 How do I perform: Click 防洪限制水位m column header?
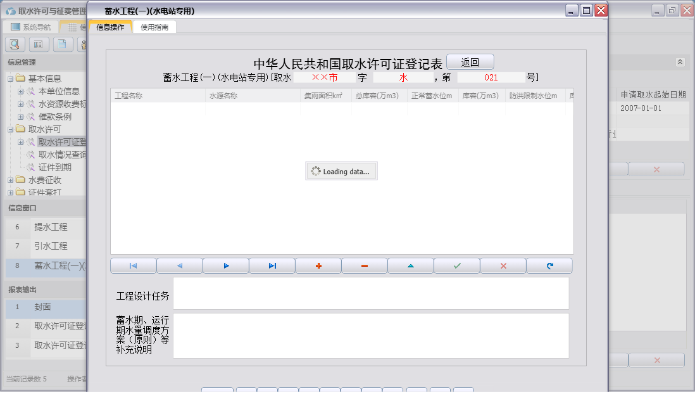pyautogui.click(x=535, y=96)
